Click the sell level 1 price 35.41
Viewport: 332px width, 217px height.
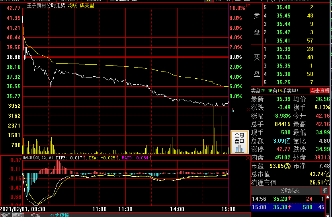(283, 41)
